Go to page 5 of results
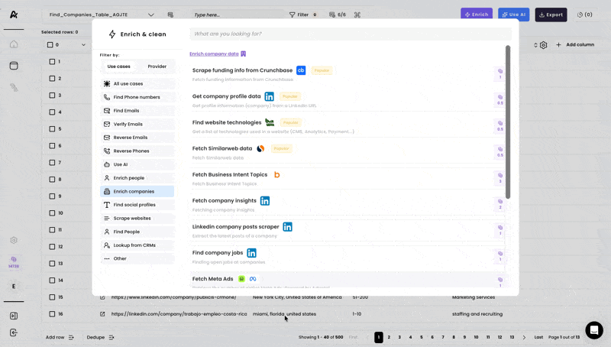Image resolution: width=611 pixels, height=347 pixels. (422, 337)
